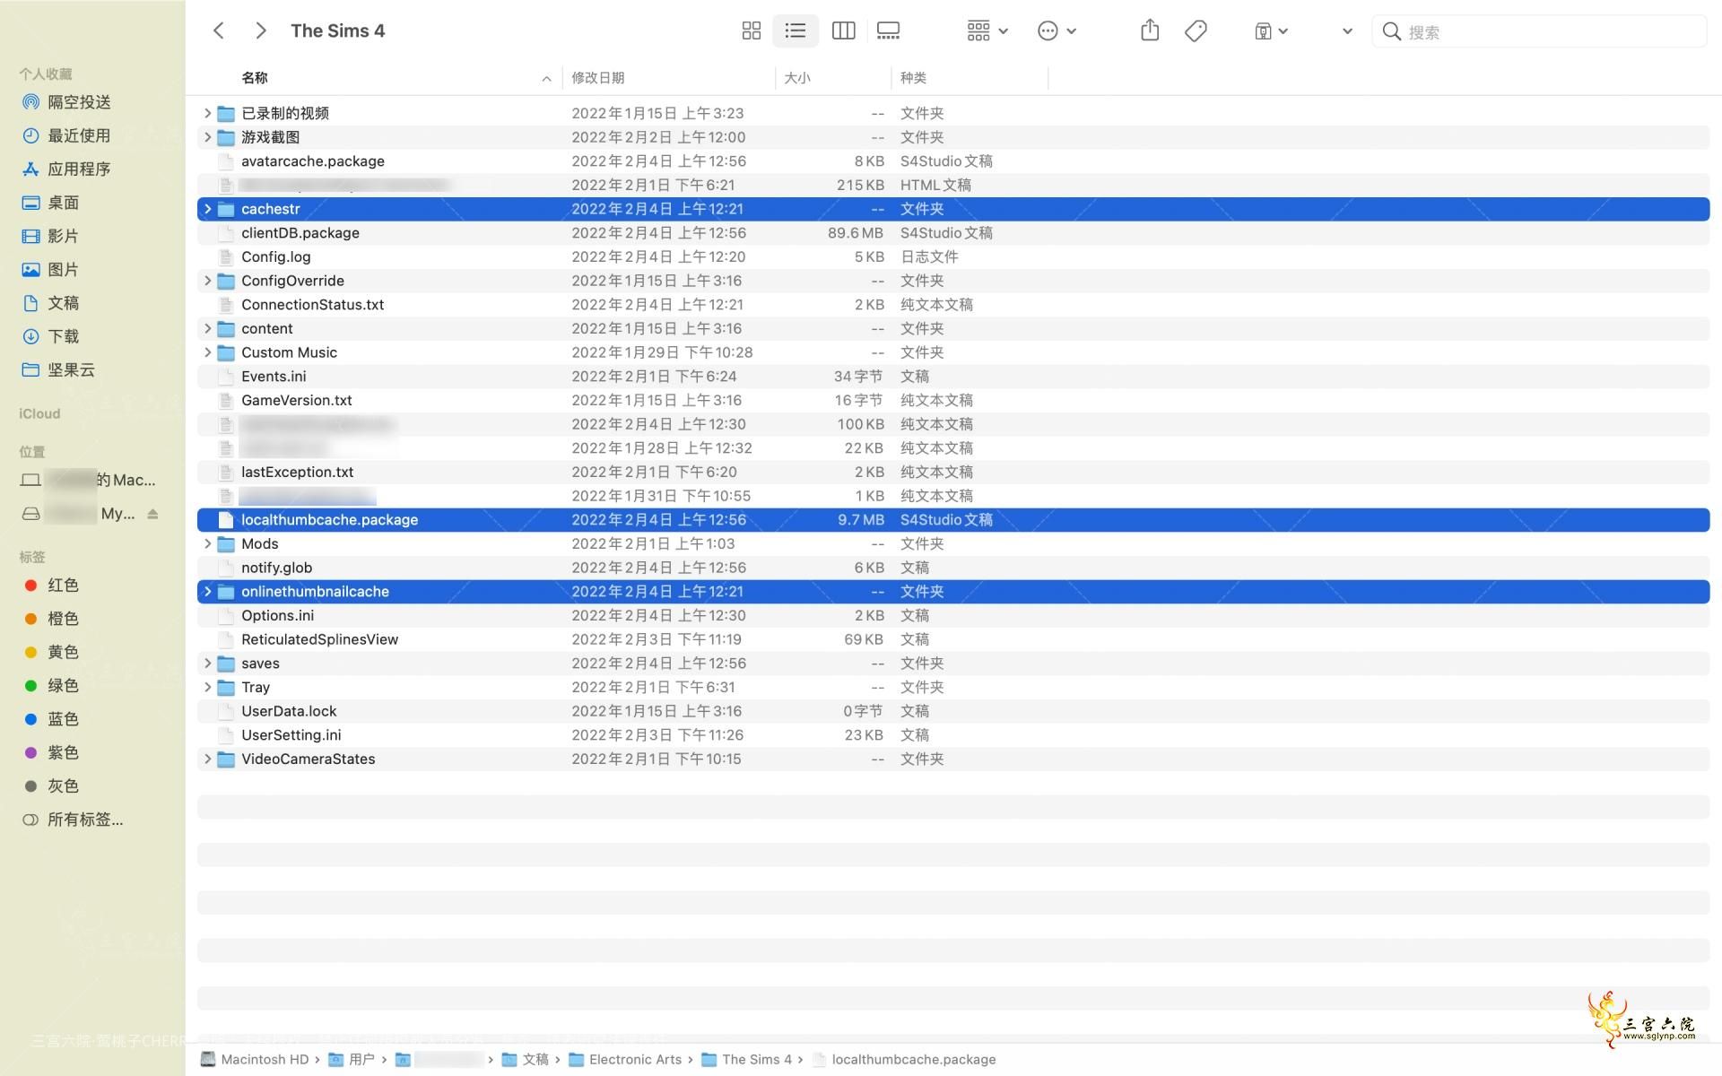Switch to gallery view
Screen dimensions: 1722x1076
pos(888,30)
